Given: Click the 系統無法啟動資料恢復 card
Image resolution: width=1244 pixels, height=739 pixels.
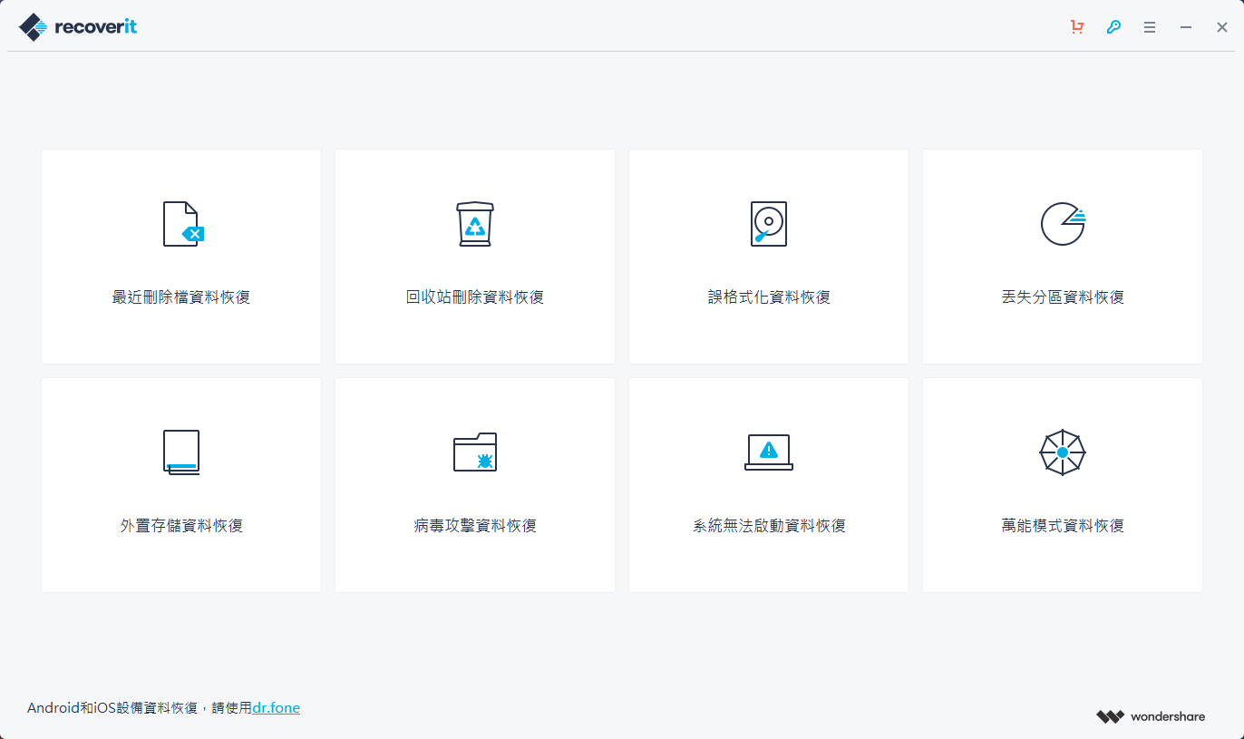Looking at the screenshot, I should point(768,485).
